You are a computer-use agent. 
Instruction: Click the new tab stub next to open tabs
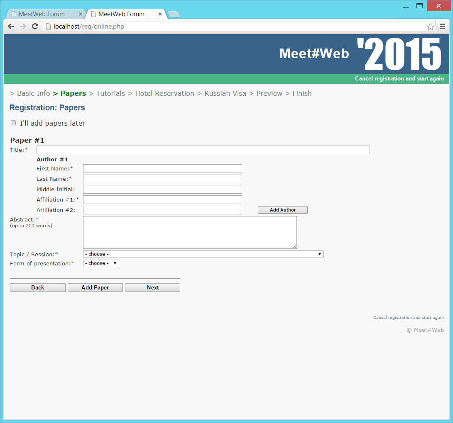pyautogui.click(x=174, y=14)
